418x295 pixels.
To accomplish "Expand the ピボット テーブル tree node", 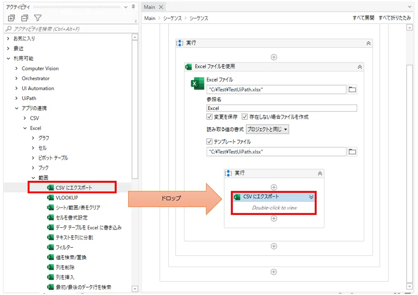I will pos(33,158).
